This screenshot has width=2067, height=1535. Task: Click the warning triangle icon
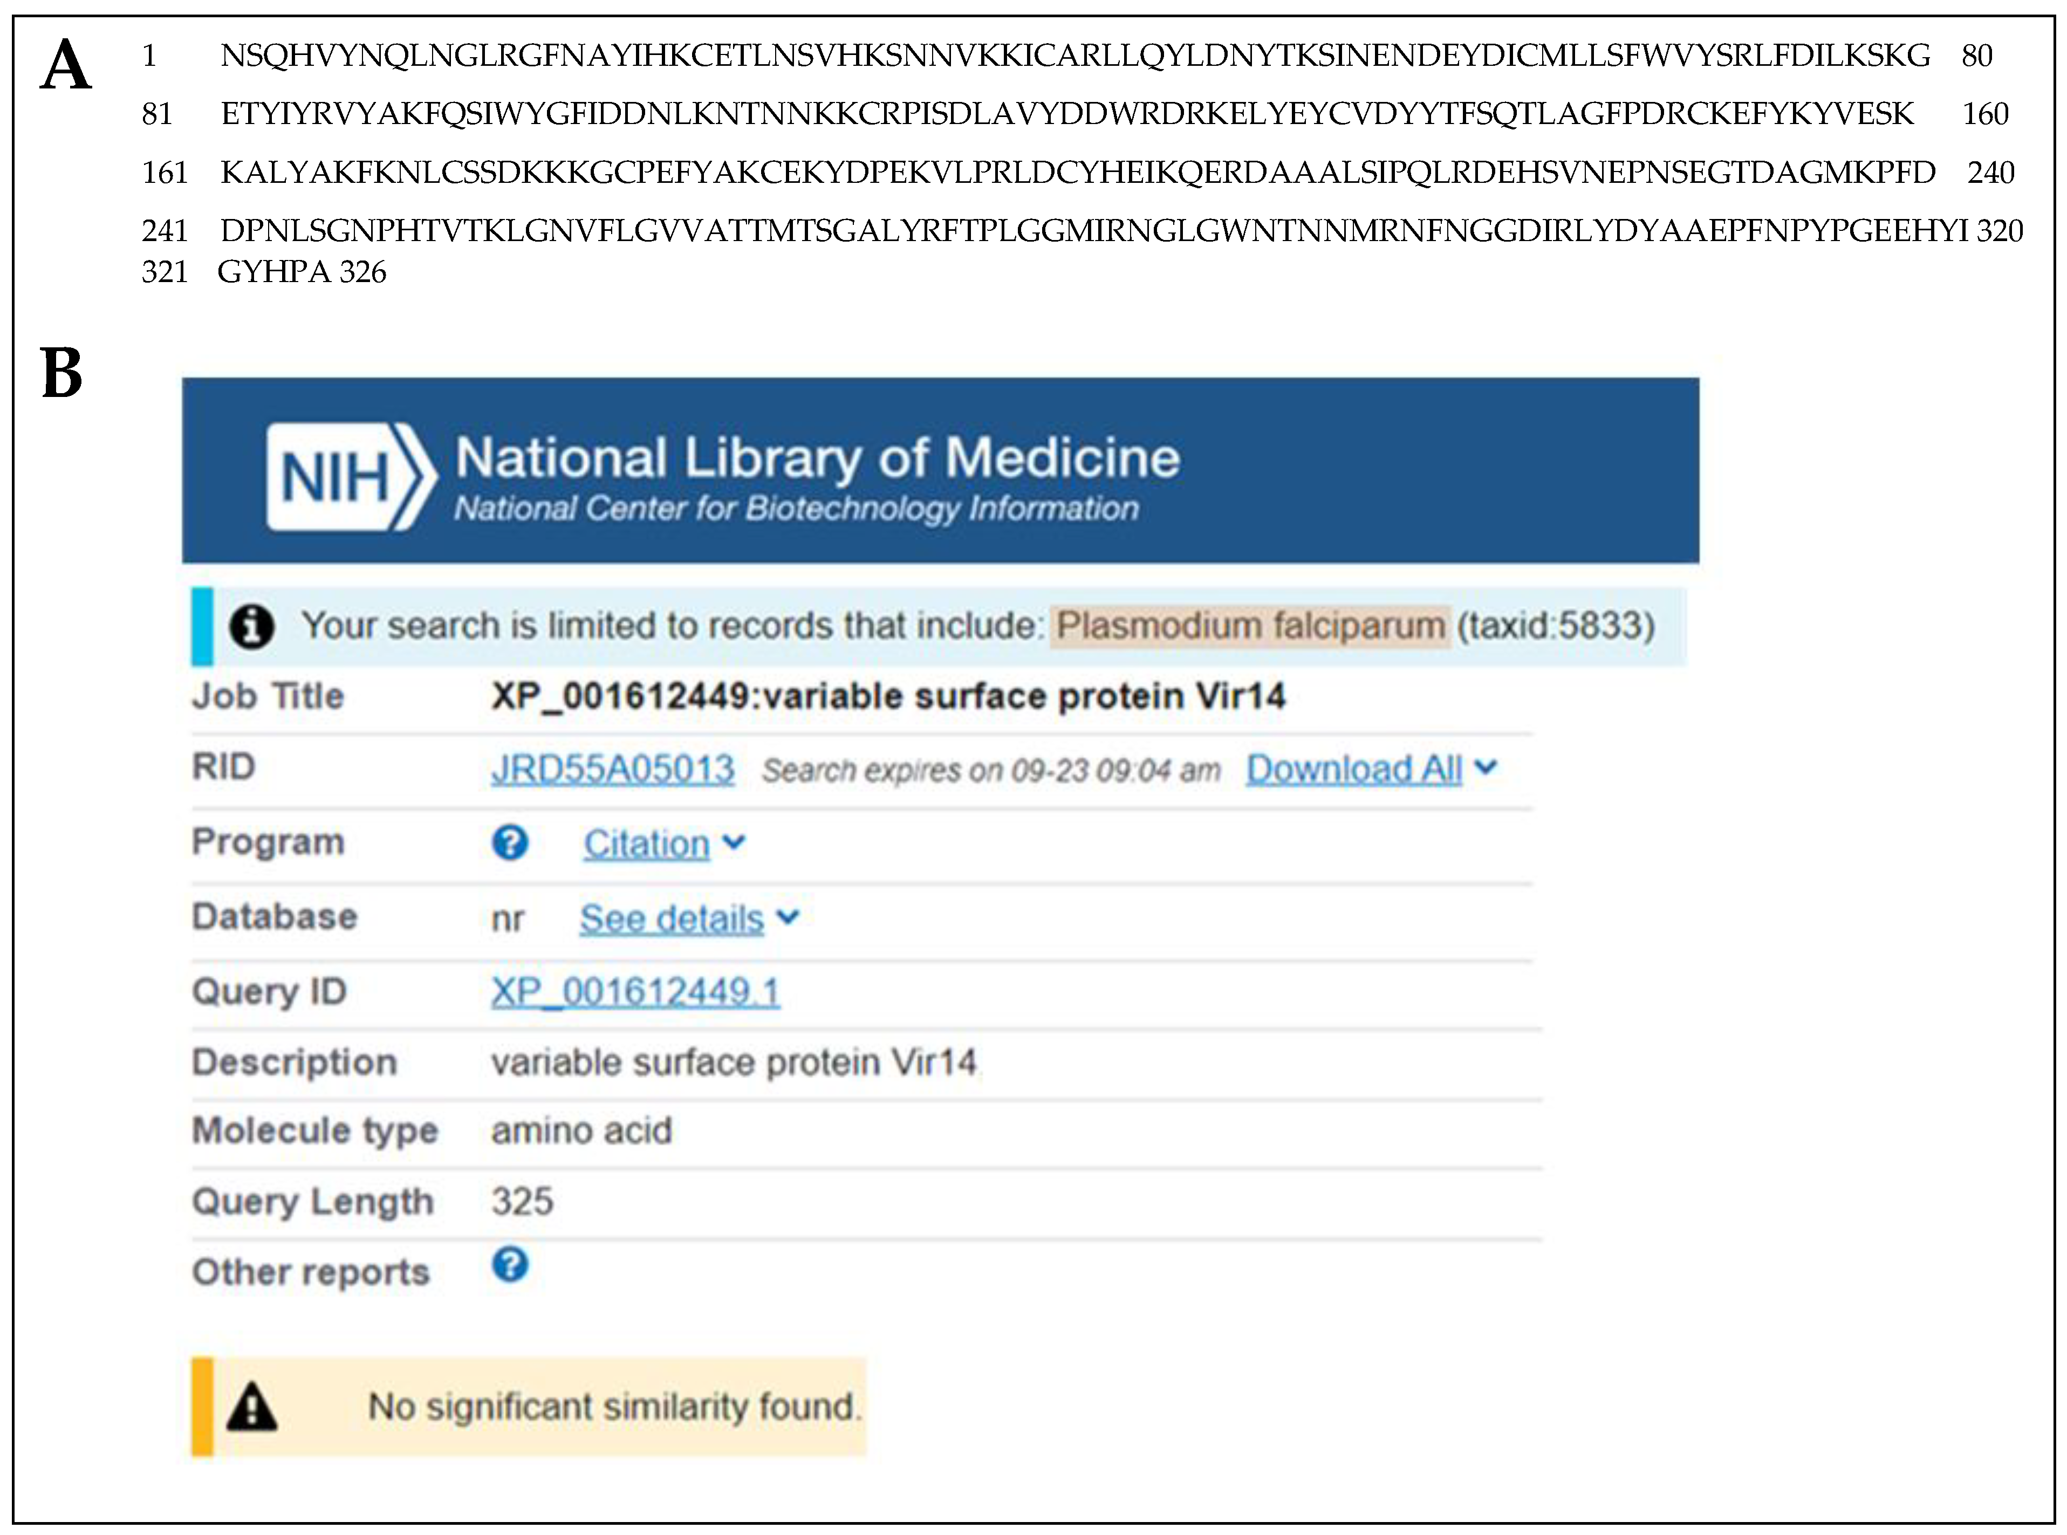252,1407
